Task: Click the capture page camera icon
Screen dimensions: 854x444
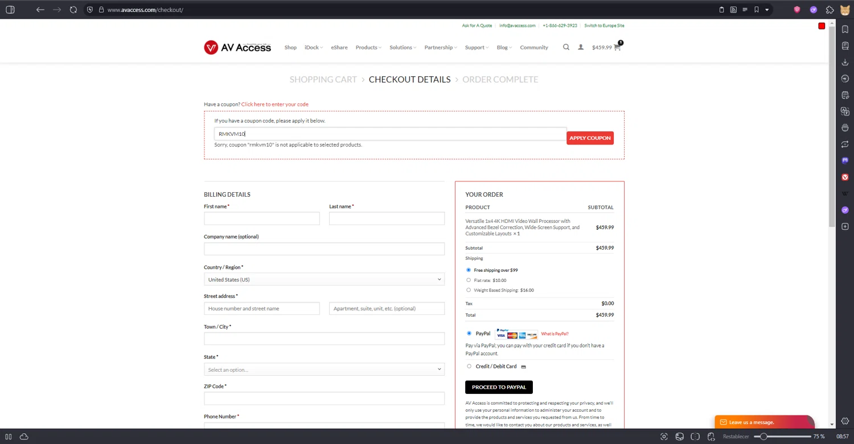Action: (x=664, y=437)
